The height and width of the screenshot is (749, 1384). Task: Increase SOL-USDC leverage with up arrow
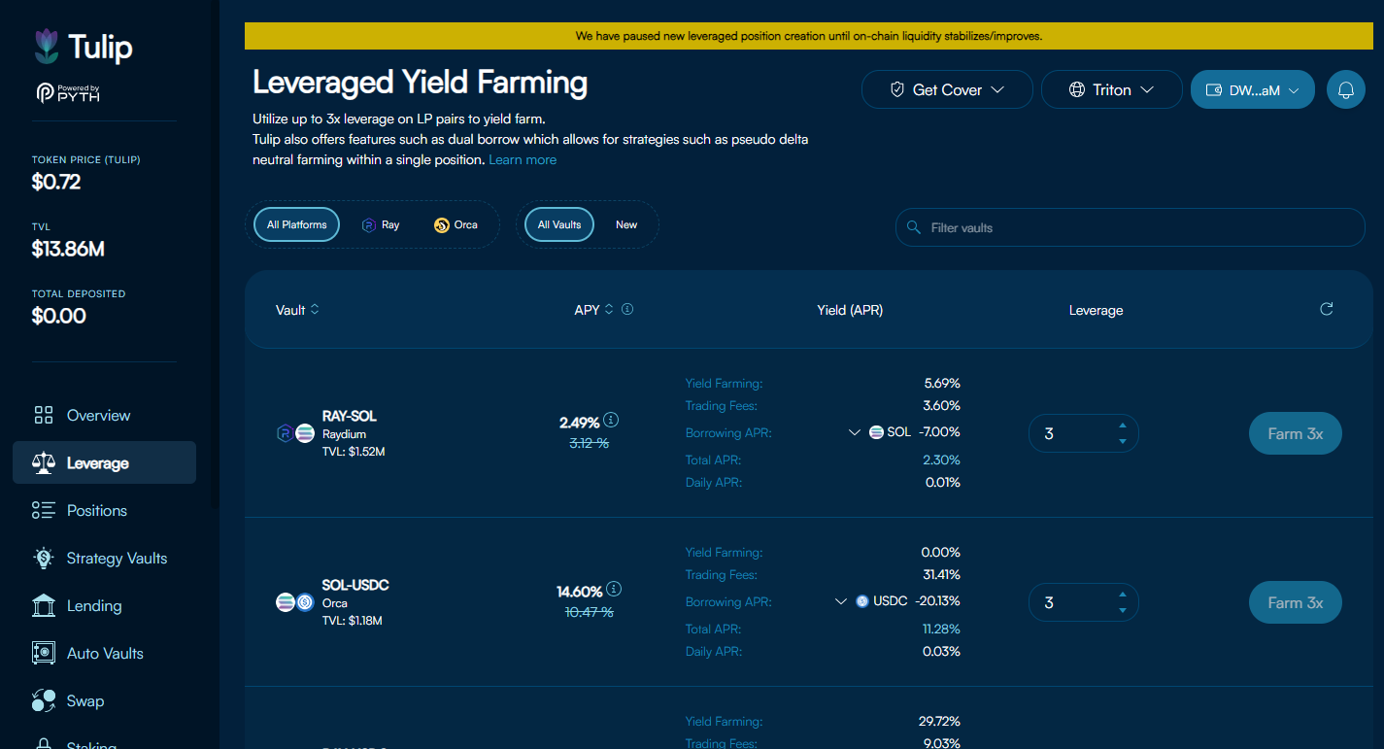pyautogui.click(x=1123, y=595)
